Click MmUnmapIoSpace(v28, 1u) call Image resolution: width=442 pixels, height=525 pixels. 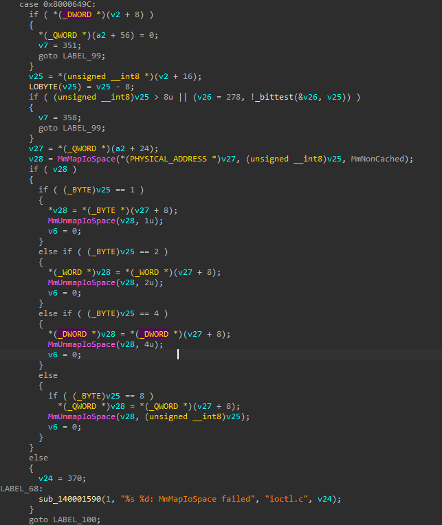coord(105,221)
